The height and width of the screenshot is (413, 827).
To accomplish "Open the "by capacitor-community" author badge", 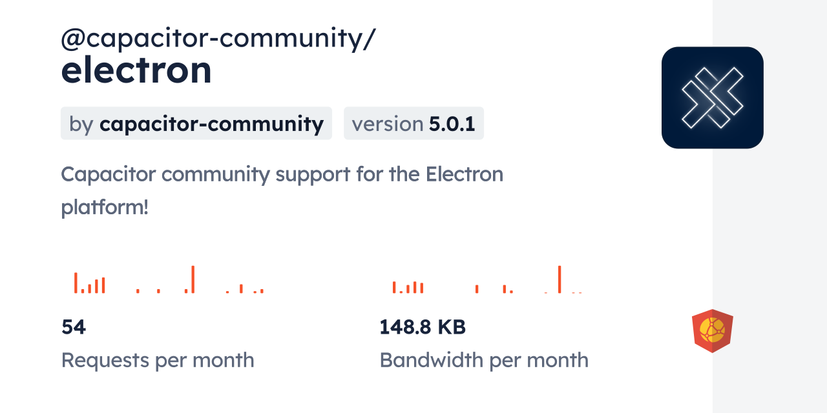I will [196, 123].
